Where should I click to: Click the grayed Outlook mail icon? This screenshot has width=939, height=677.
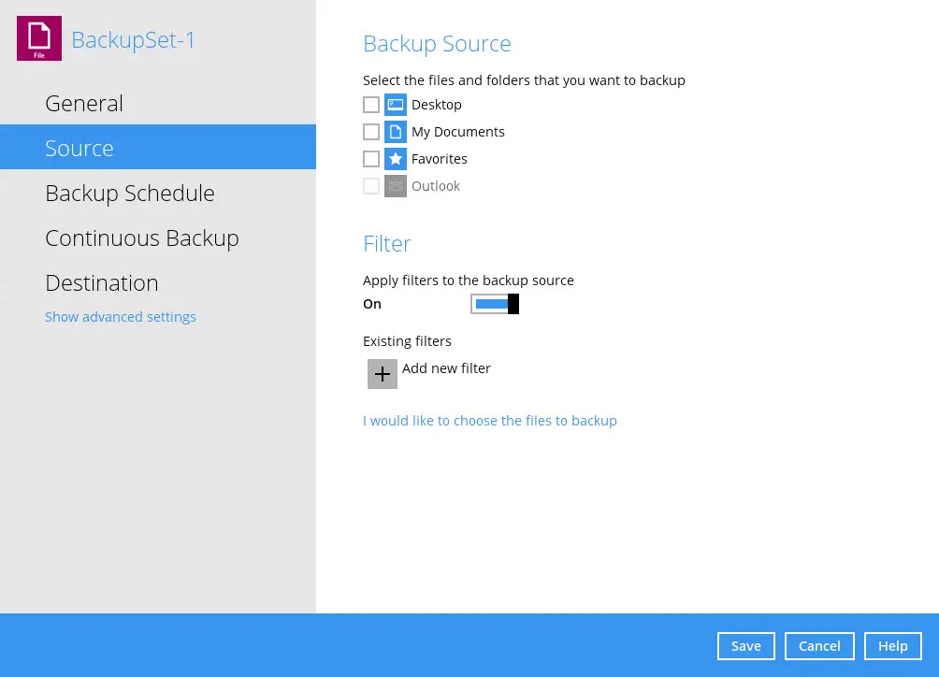[396, 186]
